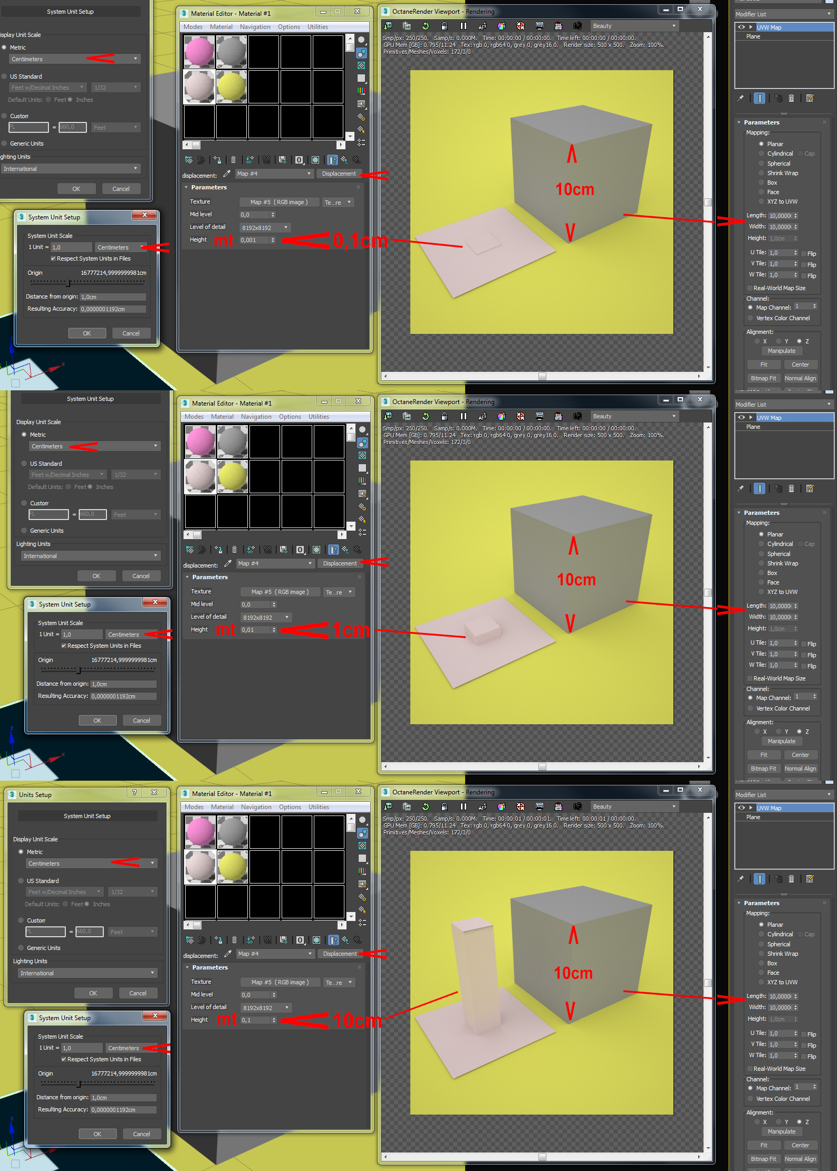This screenshot has width=837, height=1171.
Task: Click Normal Align in bottom modifier panel
Action: [x=800, y=1159]
